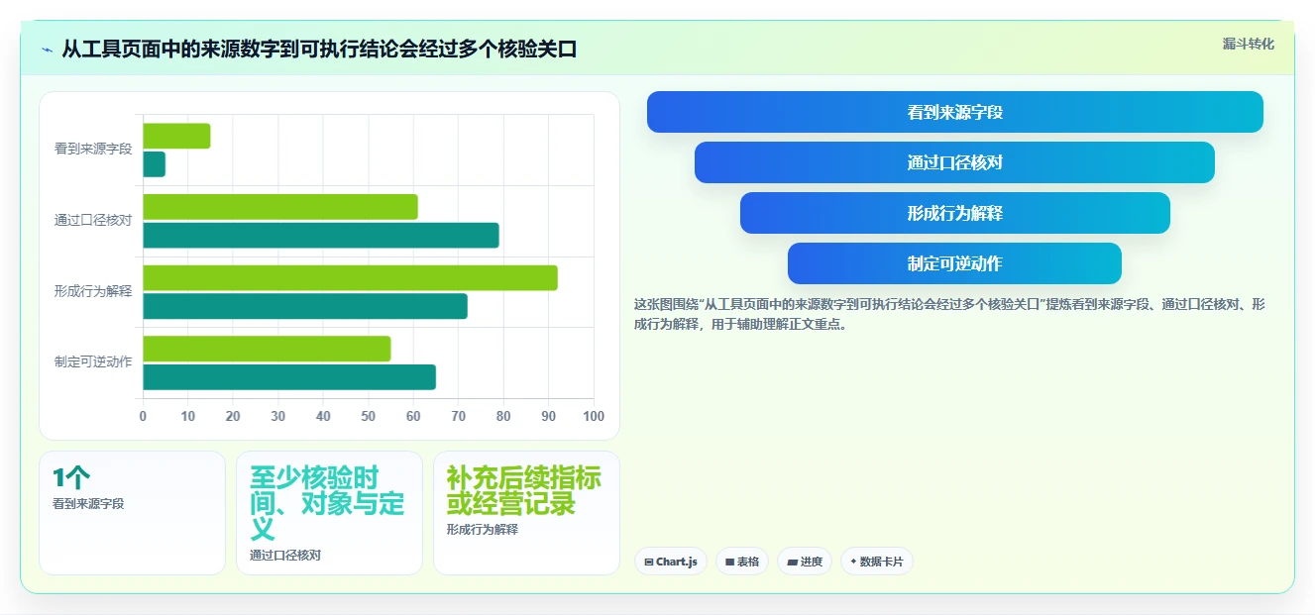Click the 数据卡片 chip
This screenshot has height=615, width=1315.
pyautogui.click(x=877, y=562)
